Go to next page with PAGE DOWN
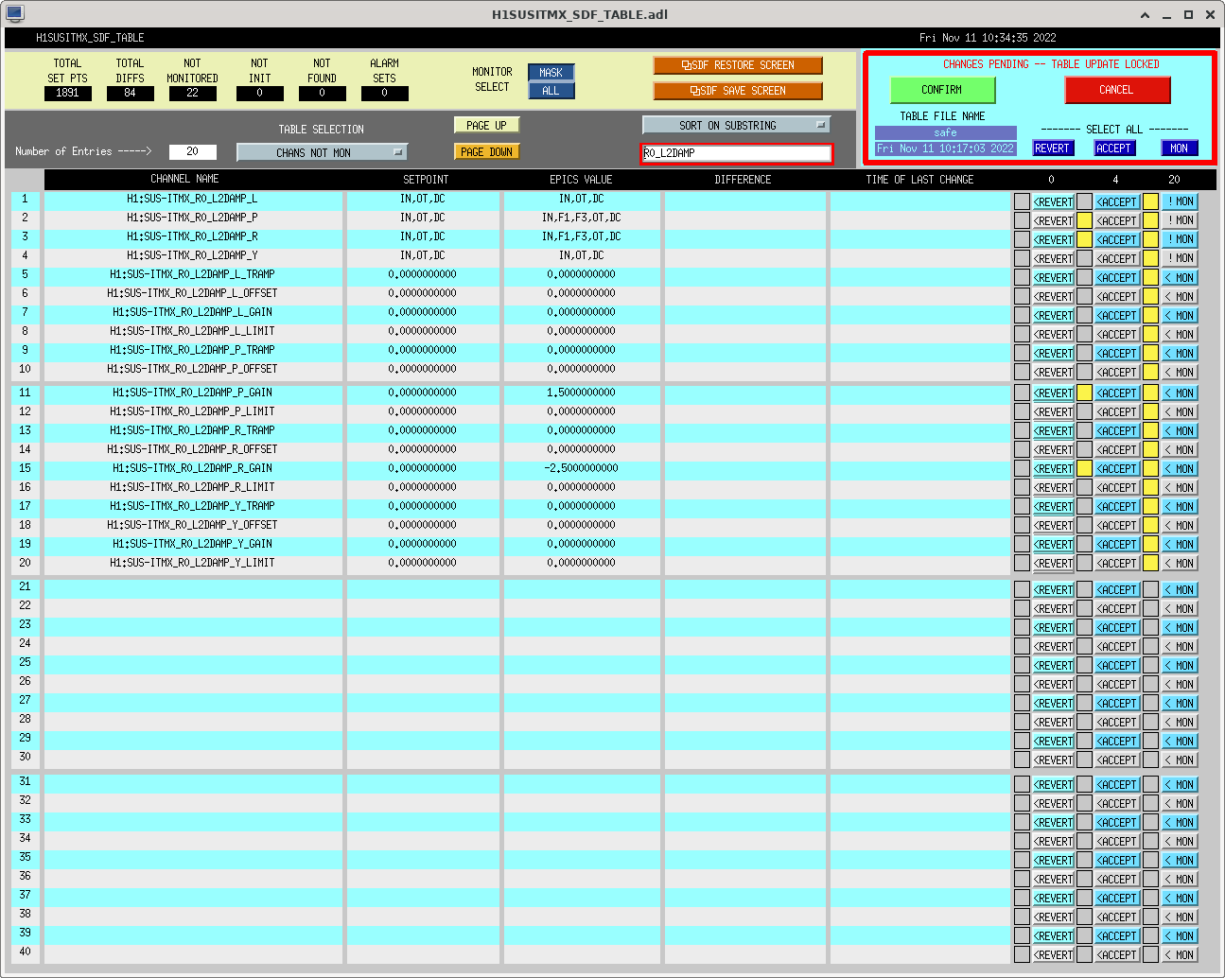Image resolution: width=1225 pixels, height=978 pixels. coord(487,151)
